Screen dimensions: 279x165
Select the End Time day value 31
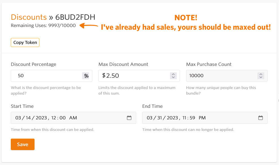pyautogui.click(x=159, y=118)
